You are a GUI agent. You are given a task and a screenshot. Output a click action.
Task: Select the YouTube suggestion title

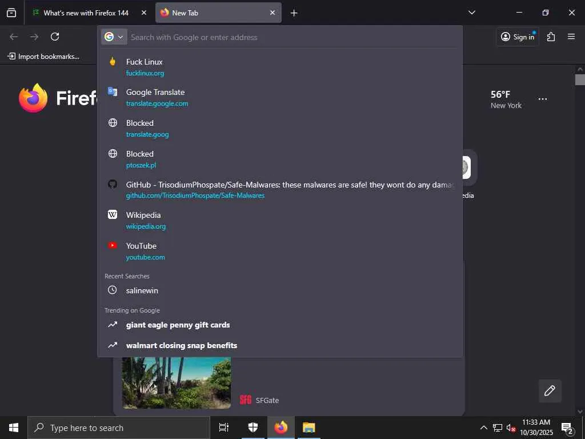coord(141,246)
